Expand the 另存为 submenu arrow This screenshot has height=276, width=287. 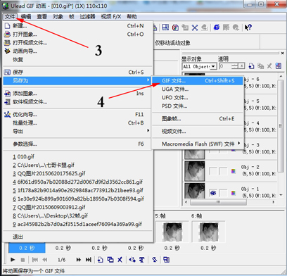click(148, 80)
